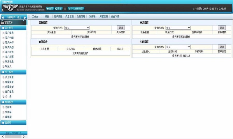Click the date text 2017-10-26 下午 3:48:17
The height and width of the screenshot is (139, 233).
[x=215, y=9]
